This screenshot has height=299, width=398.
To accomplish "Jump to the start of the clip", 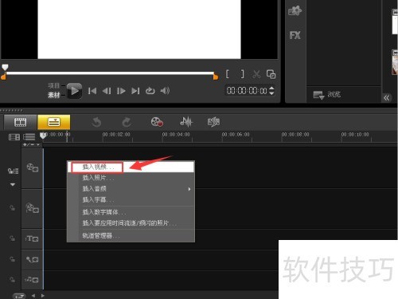I will point(92,91).
